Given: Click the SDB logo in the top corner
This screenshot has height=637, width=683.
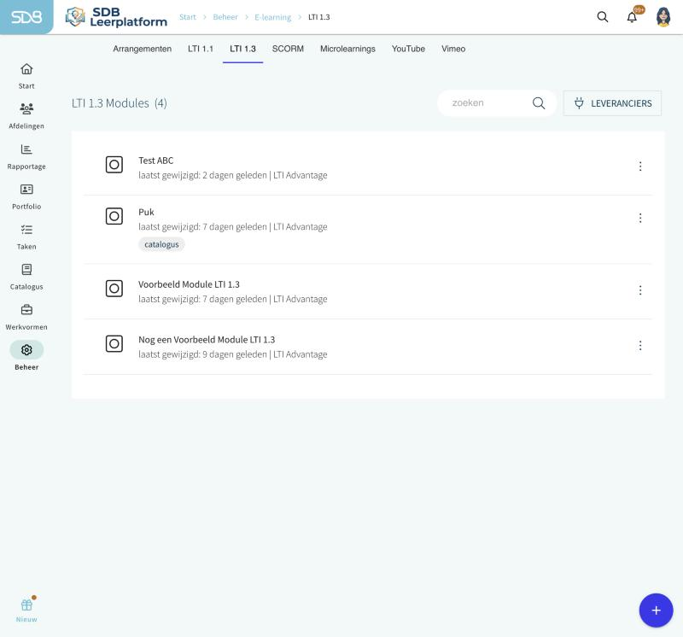Looking at the screenshot, I should point(26,17).
